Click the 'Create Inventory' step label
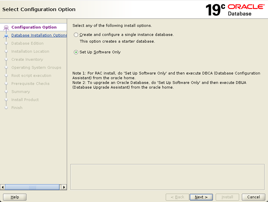This screenshot has height=202, width=268. pos(27,59)
